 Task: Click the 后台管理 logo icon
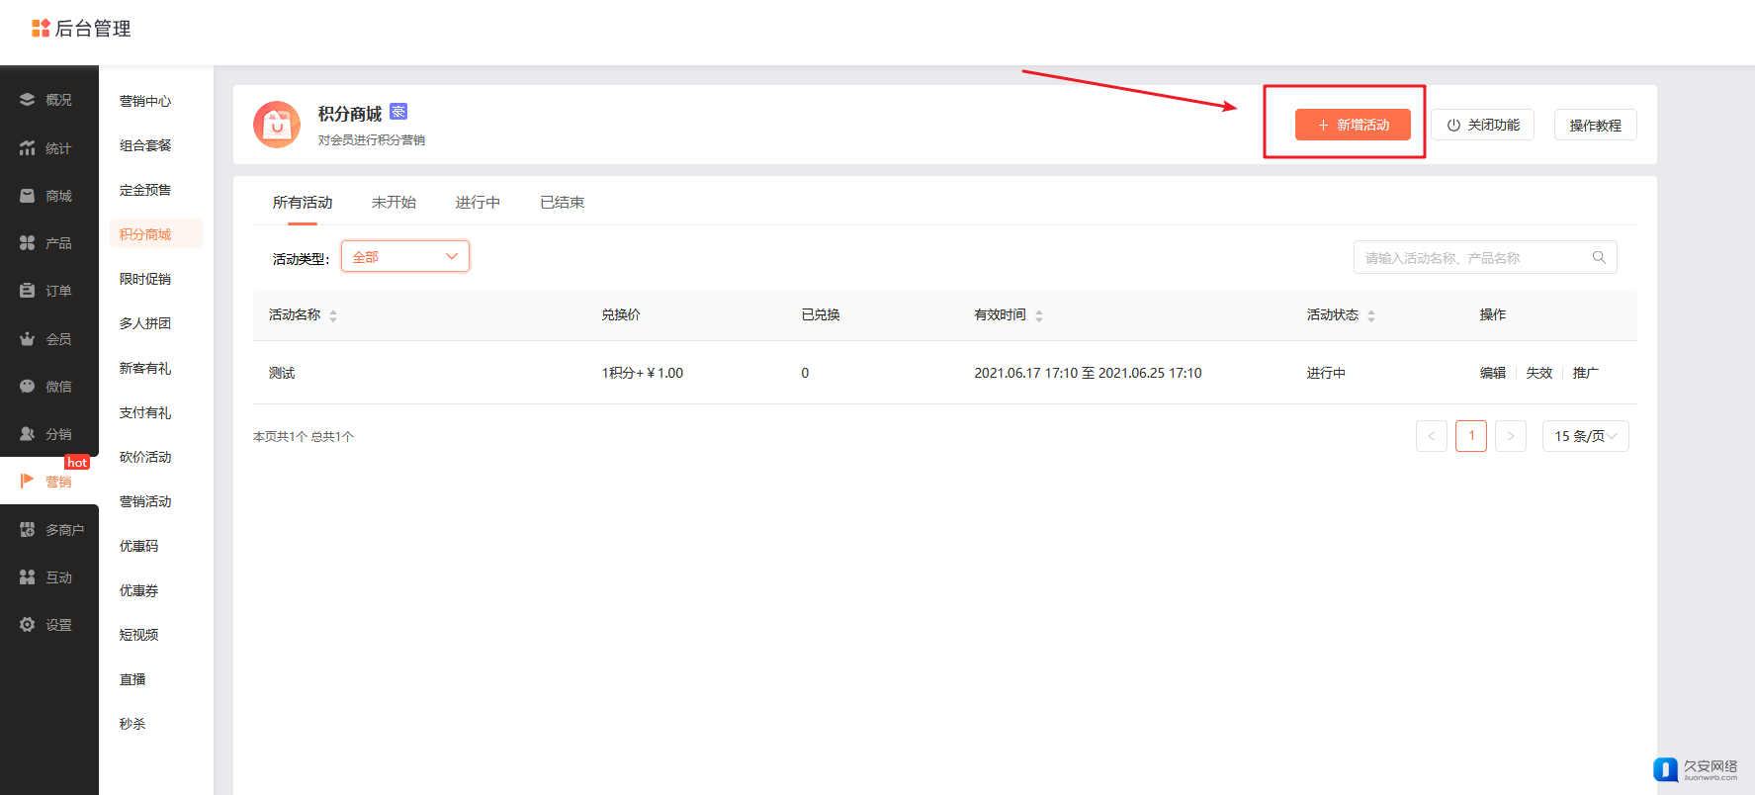click(x=41, y=28)
